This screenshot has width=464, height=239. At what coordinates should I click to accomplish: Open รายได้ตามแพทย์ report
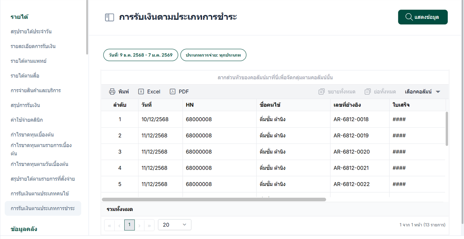pyautogui.click(x=28, y=61)
